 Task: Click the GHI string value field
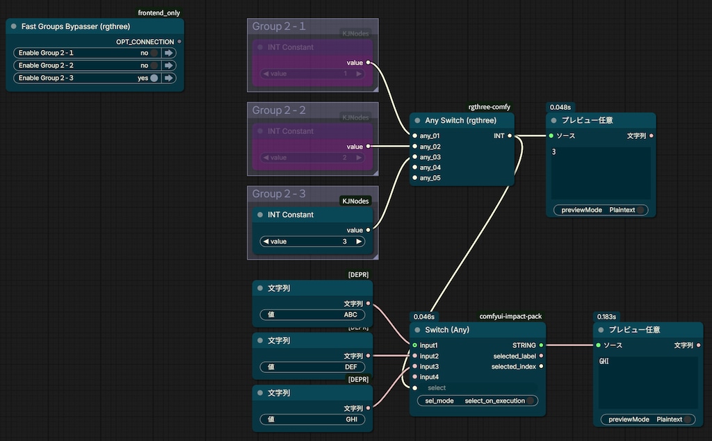point(312,419)
